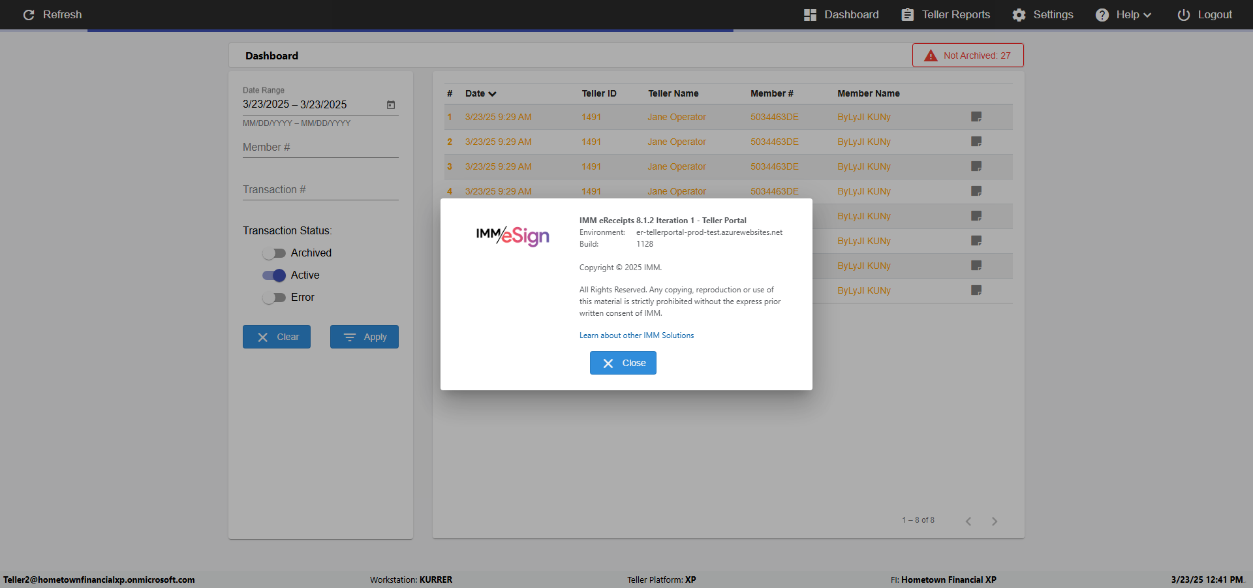Screen dimensions: 1253x588
Task: Open the note icon in sixth row
Action: (x=976, y=241)
